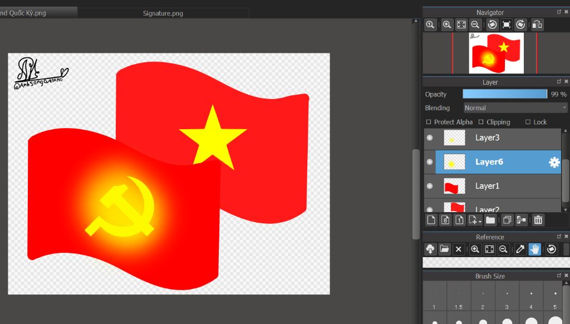Open Layer6 settings gear
This screenshot has height=324, width=570.
point(554,162)
